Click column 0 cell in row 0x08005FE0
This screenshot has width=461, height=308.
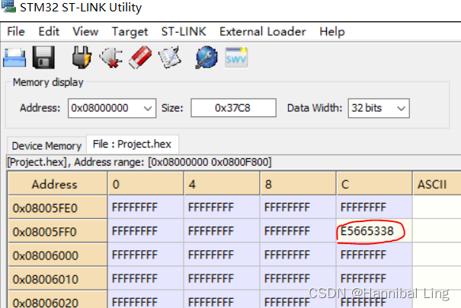(x=146, y=208)
